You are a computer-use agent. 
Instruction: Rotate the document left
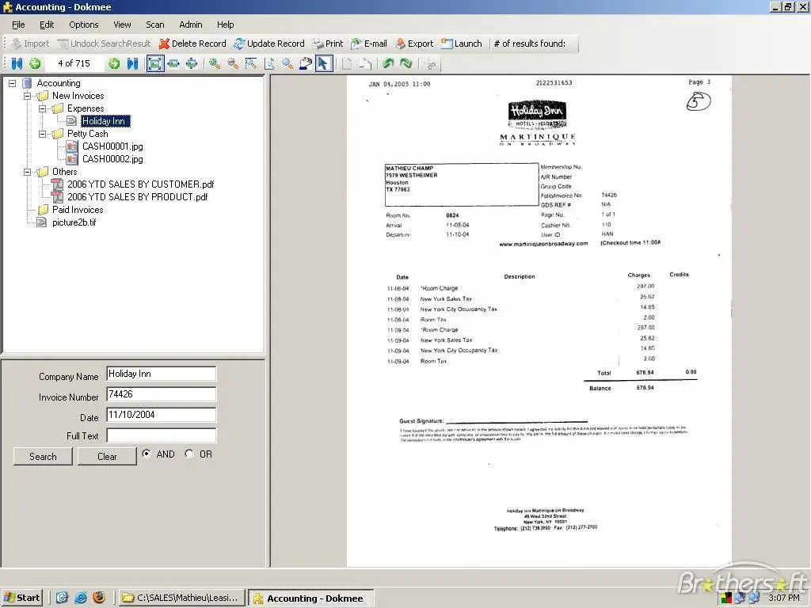(388, 63)
